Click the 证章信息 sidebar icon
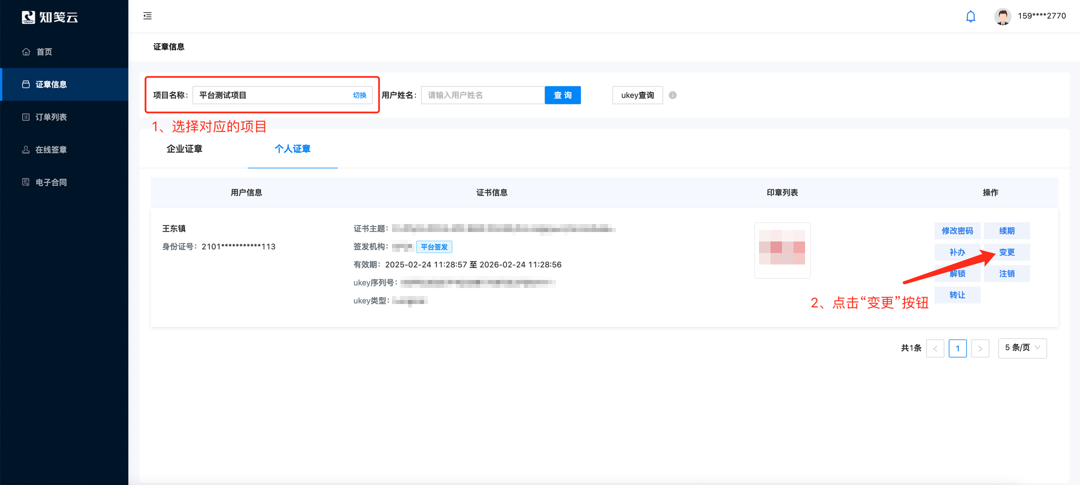The image size is (1080, 485). pos(26,84)
